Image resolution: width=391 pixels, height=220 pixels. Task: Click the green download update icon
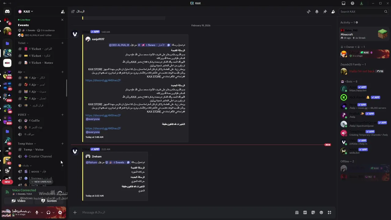point(362,3)
